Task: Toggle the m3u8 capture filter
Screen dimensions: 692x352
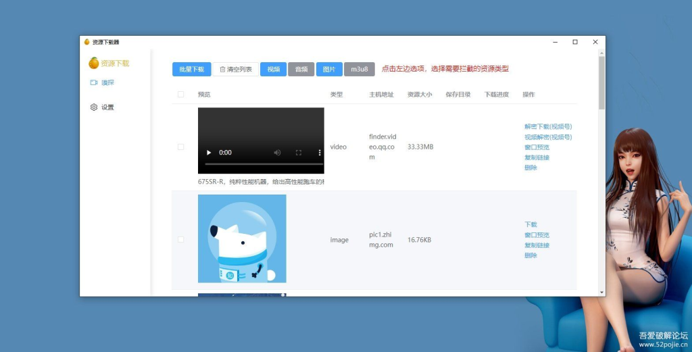Action: coord(360,70)
